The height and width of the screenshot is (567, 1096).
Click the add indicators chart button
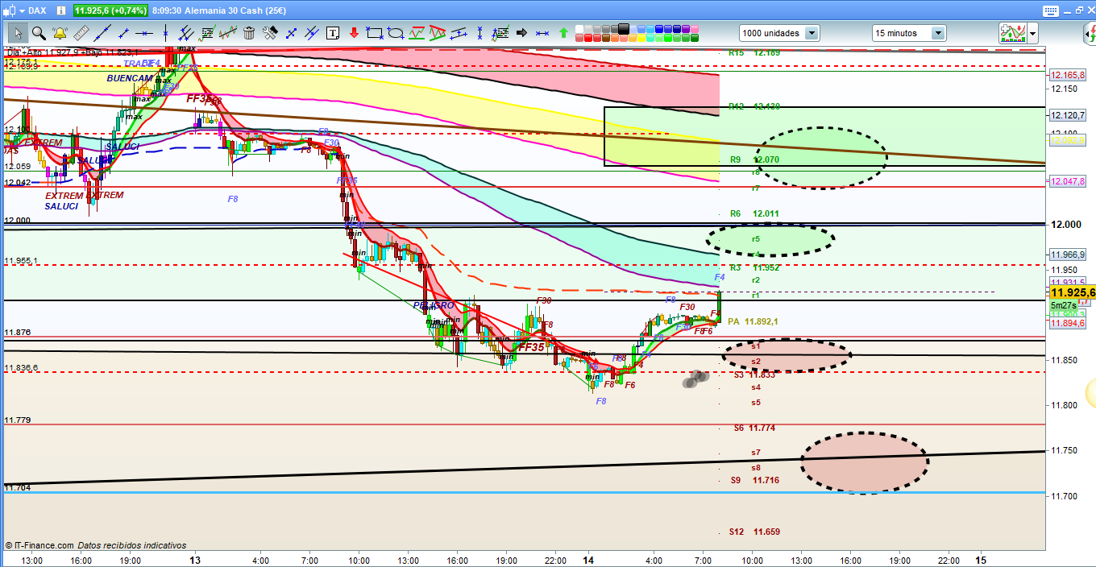pos(1012,33)
